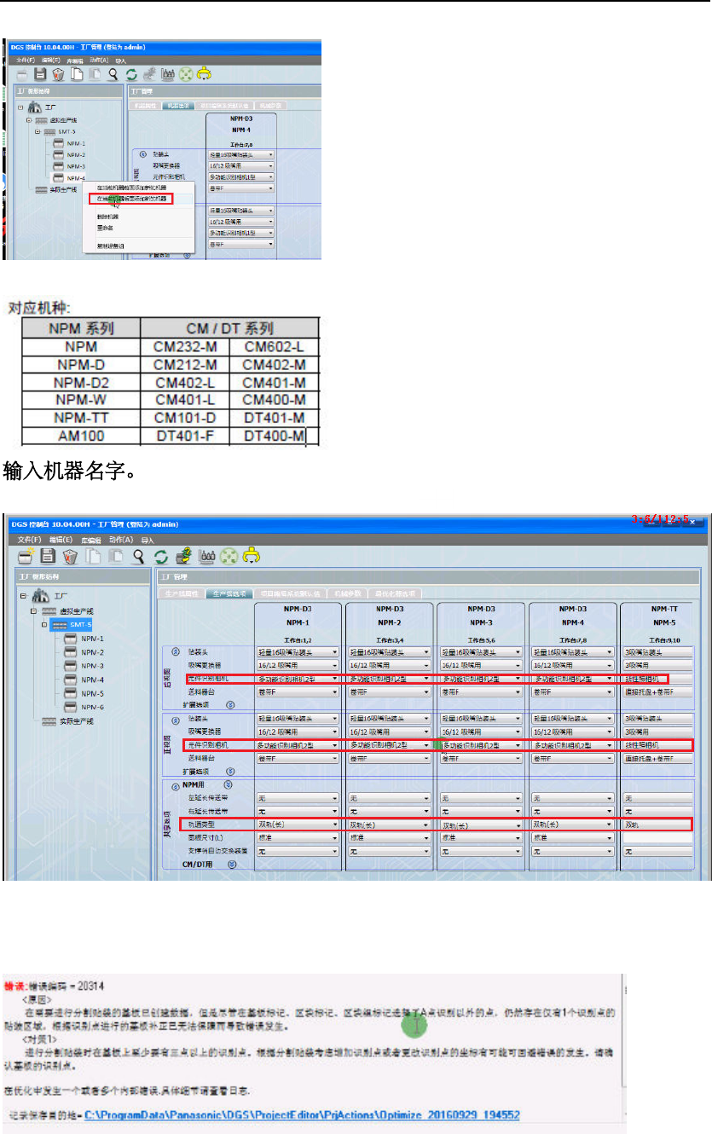
Task: Open the 编辑(E) menu in the NPM-6 window
Action: pyautogui.click(x=61, y=539)
